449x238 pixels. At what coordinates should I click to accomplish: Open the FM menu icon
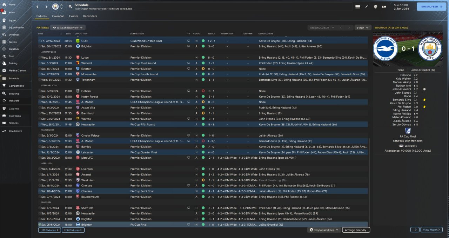coord(384,7)
